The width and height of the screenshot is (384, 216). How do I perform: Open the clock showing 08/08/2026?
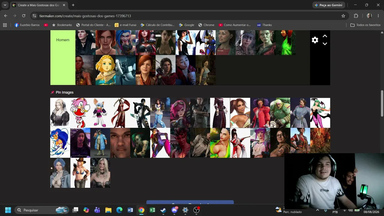pyautogui.click(x=371, y=210)
